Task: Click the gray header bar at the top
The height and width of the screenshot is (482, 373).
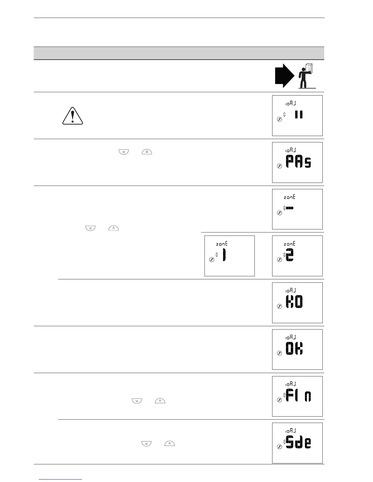Action: (179, 53)
